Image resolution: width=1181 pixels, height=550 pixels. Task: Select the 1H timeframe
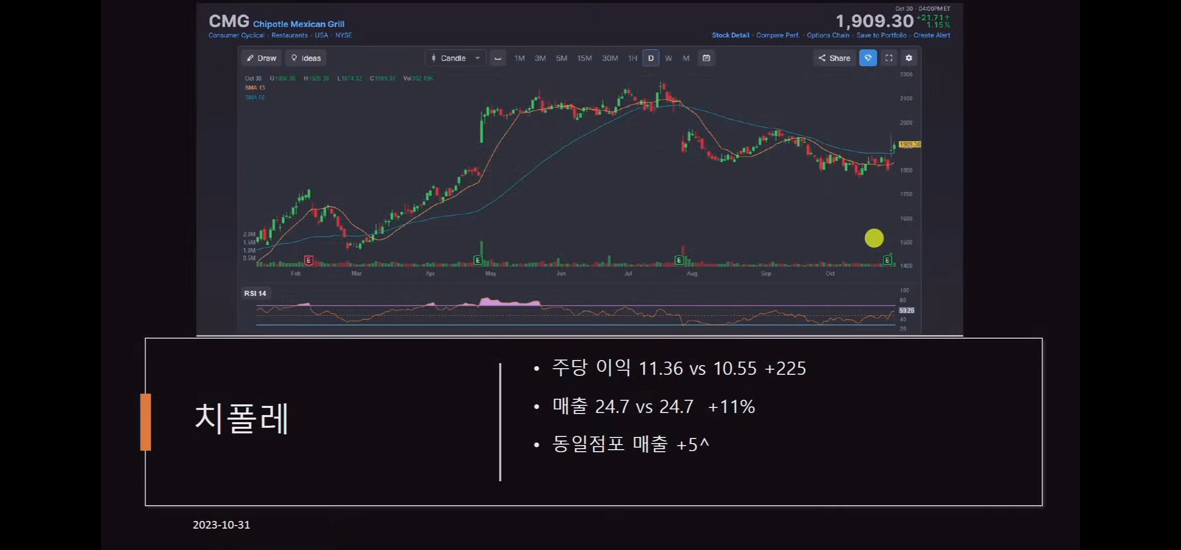click(x=632, y=58)
